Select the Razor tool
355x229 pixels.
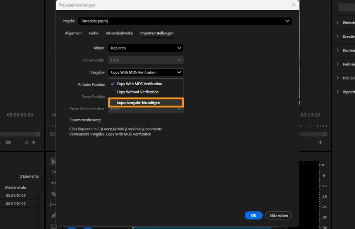coord(53,194)
